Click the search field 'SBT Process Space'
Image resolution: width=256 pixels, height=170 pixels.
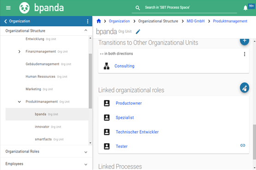(x=185, y=7)
